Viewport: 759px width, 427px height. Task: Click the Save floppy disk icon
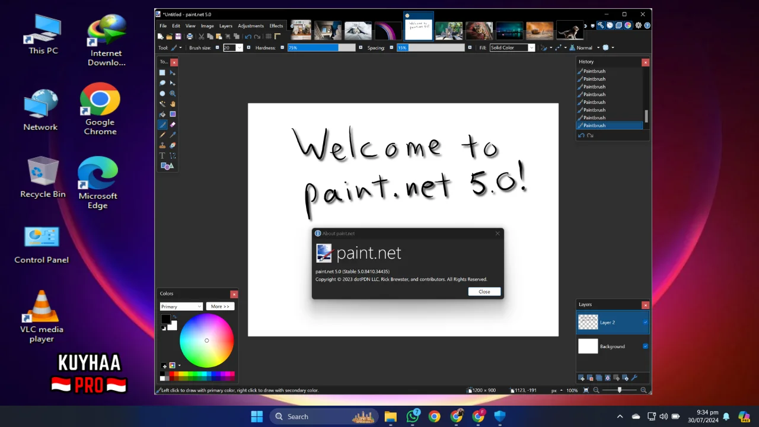[178, 36]
